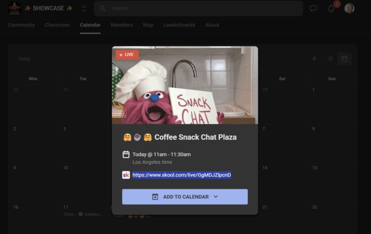
Task: Open the Map tab
Action: (148, 25)
